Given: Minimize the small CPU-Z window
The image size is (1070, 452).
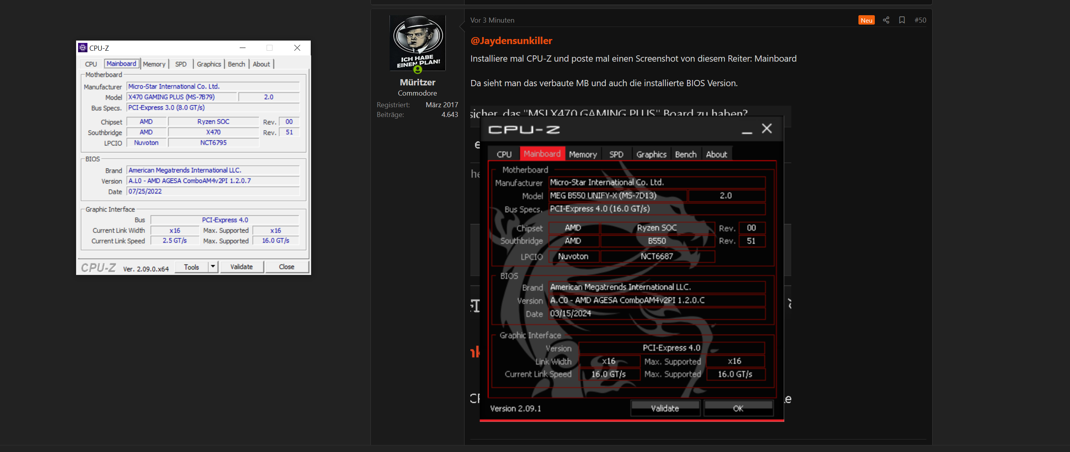Looking at the screenshot, I should tap(242, 48).
